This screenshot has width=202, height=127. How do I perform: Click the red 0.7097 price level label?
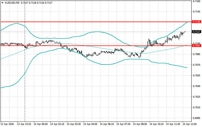point(197,45)
